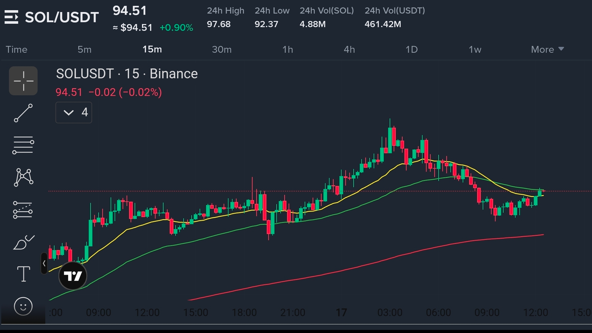Click the TradingView logo badge

tap(73, 276)
